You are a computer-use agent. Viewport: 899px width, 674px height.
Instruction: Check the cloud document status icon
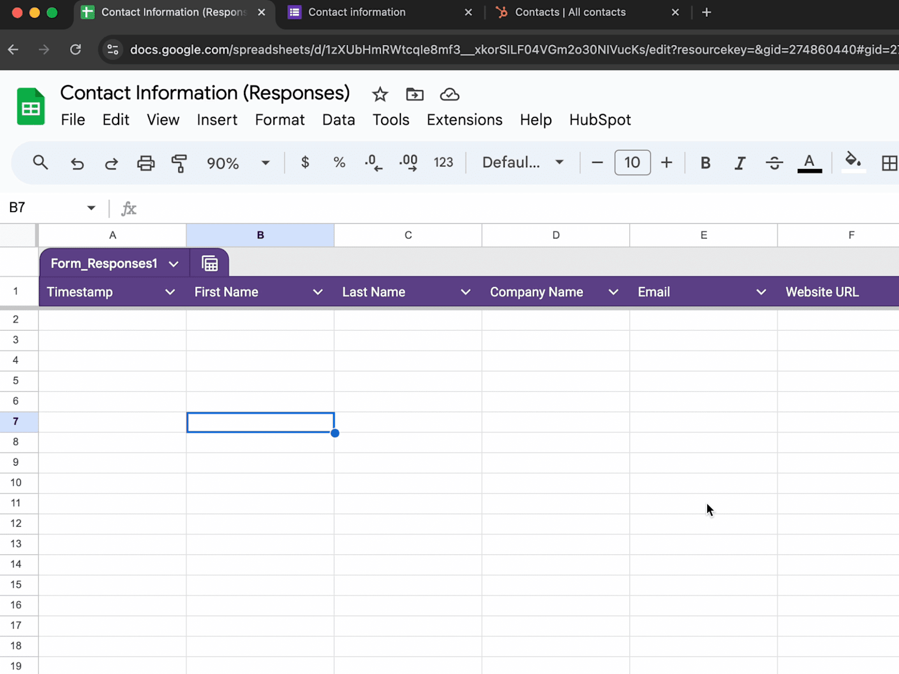click(450, 94)
